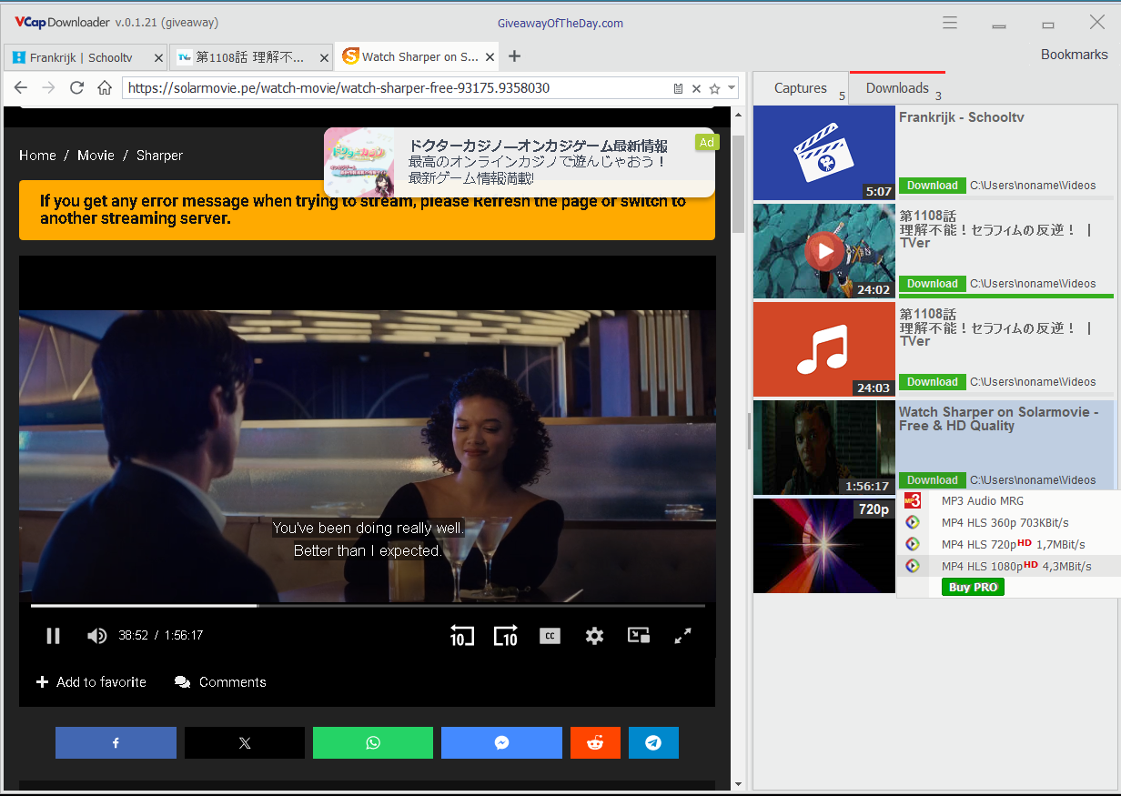Open the Frankrijk clapperboard thumbnail
Viewport: 1121px width, 796px height.
click(x=824, y=153)
